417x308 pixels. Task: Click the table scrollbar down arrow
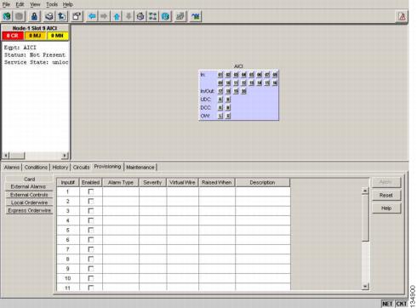(x=365, y=287)
